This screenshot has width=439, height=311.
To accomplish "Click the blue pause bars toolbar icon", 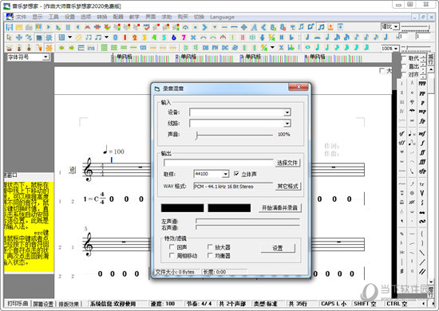I will [68, 27].
